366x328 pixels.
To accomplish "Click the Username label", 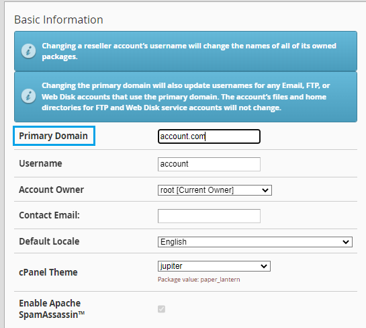I will (40, 163).
